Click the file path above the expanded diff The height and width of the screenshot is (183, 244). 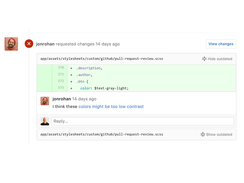coord(102,59)
